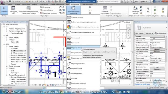Collapse the Идентификация properties section
Screen dimensions: 168x94
pyautogui.click(x=164, y=78)
